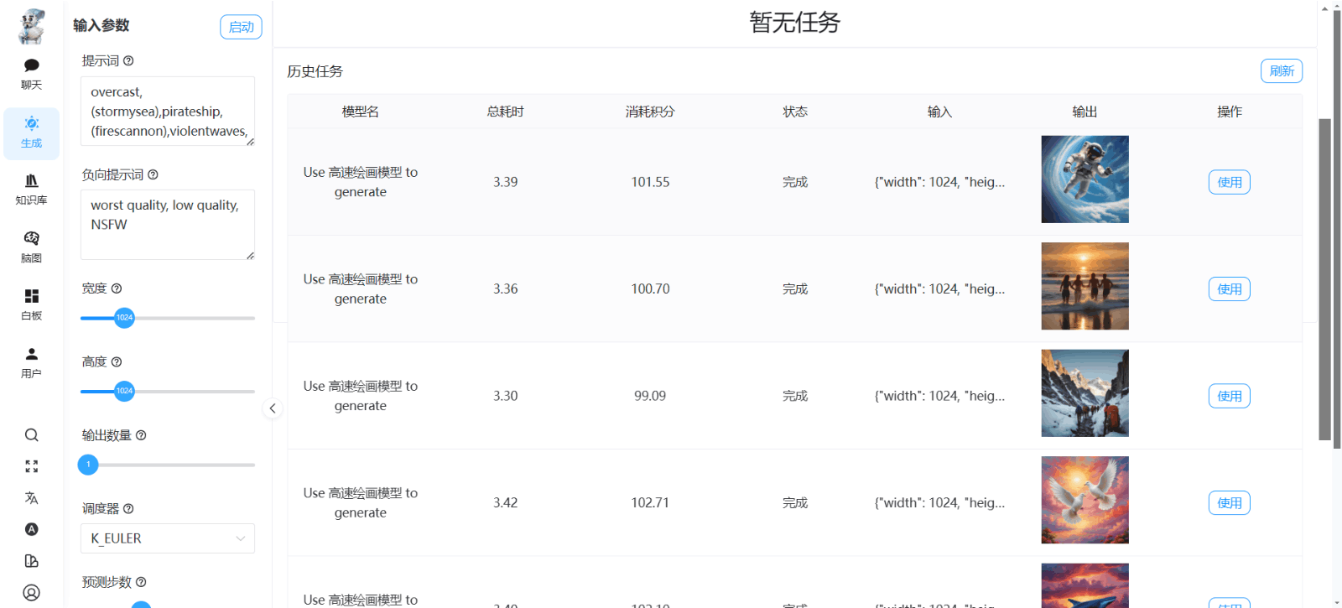Select the 生成 generate tab in sidebar
Viewport: 1342px width, 608px height.
click(31, 133)
